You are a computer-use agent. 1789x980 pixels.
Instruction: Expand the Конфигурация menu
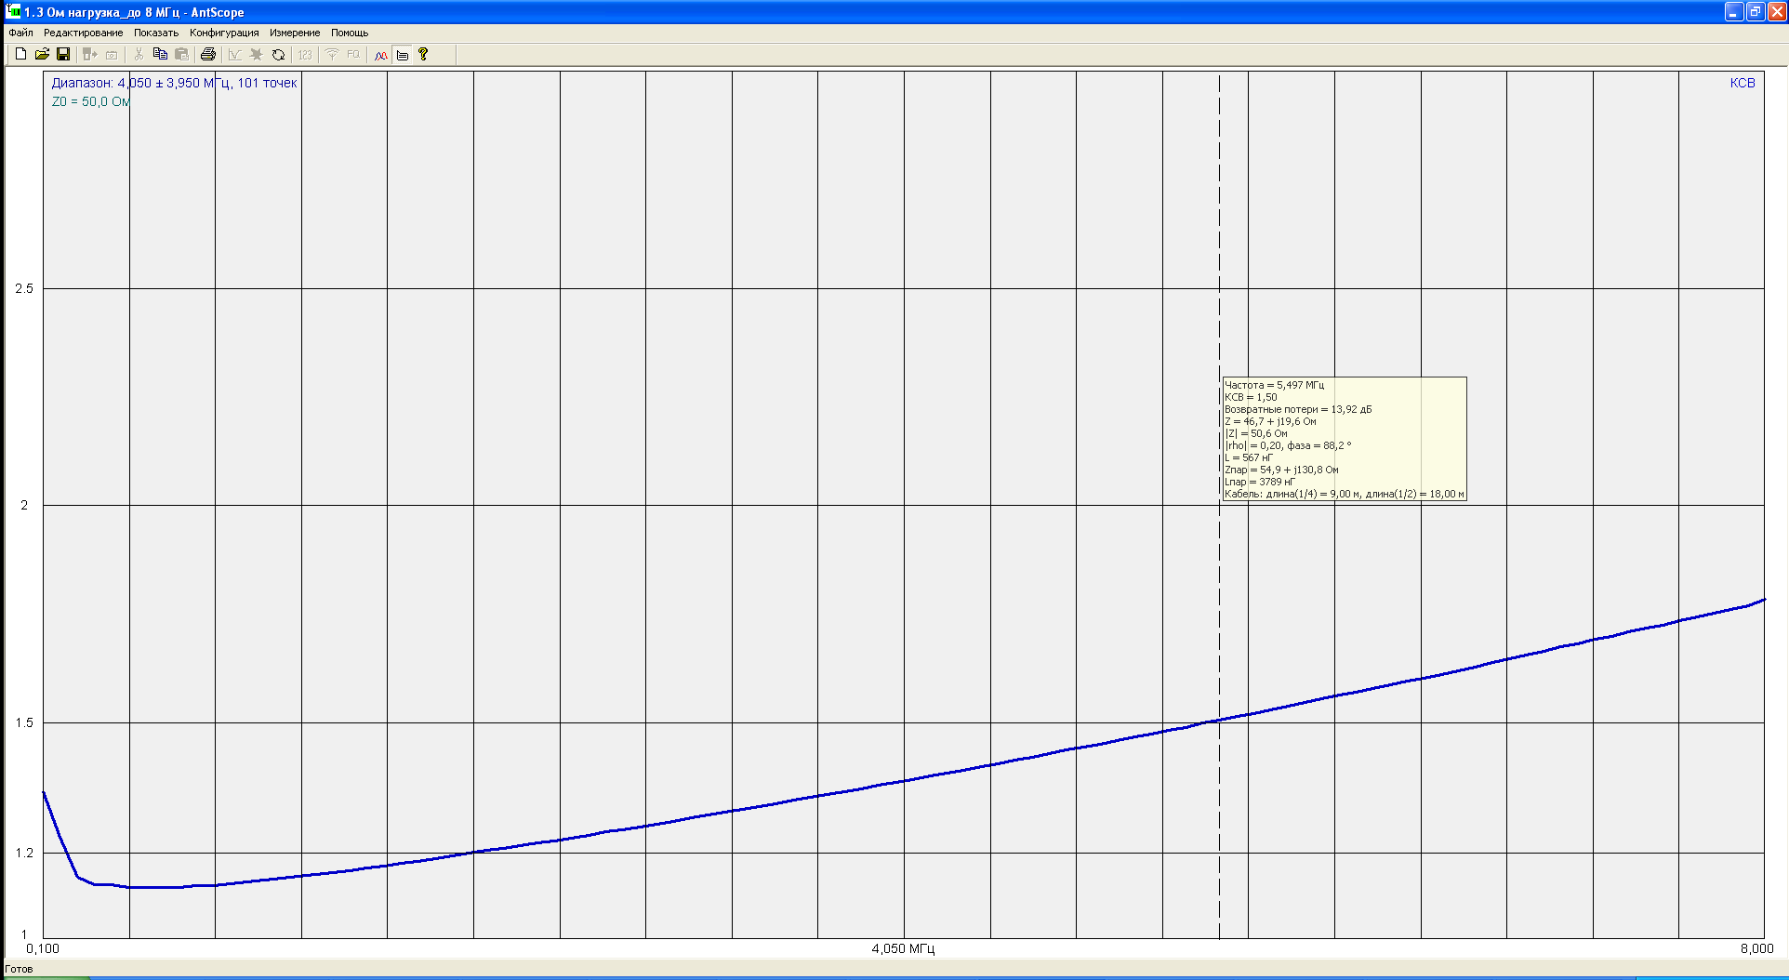pos(224,33)
